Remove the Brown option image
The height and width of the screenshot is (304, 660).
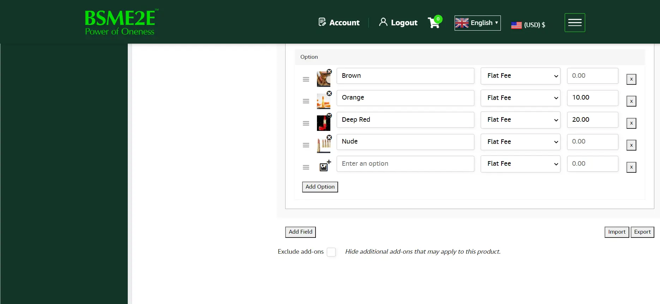(329, 71)
